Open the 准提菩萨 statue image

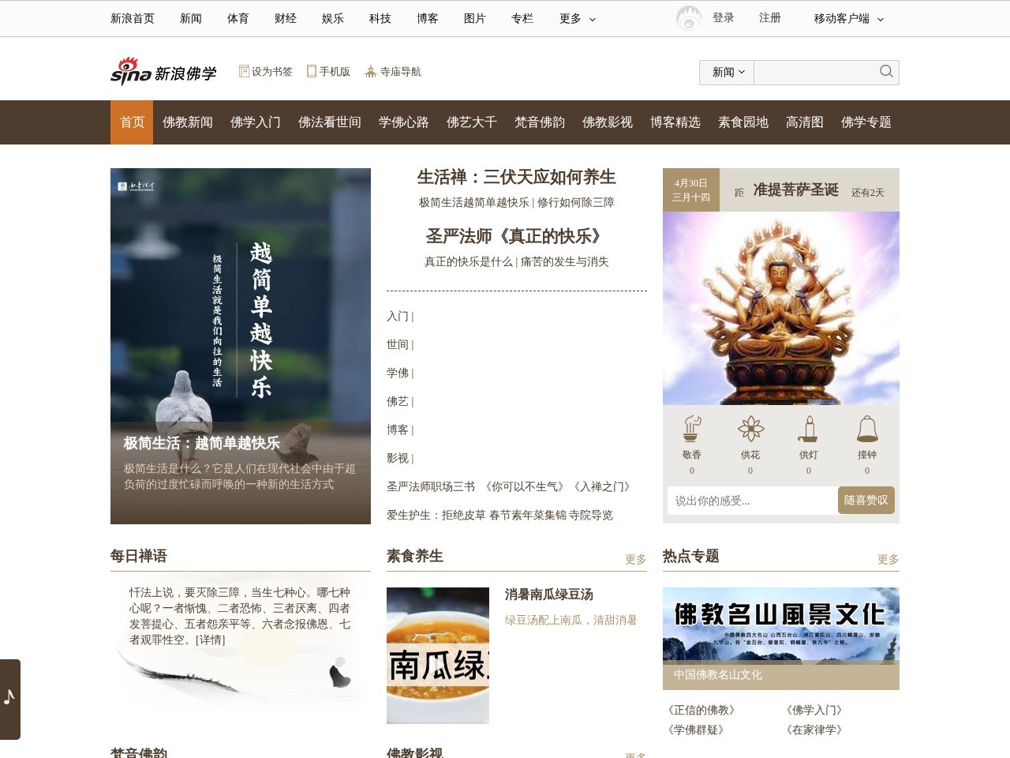(781, 308)
